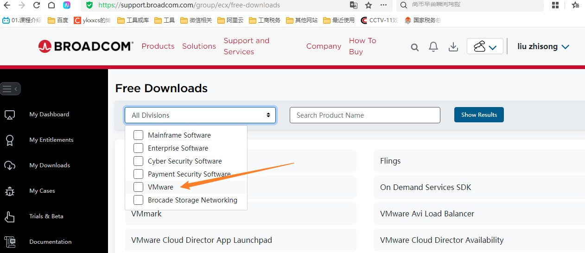Go to My Dashboard in sidebar
The height and width of the screenshot is (253, 585).
49,114
